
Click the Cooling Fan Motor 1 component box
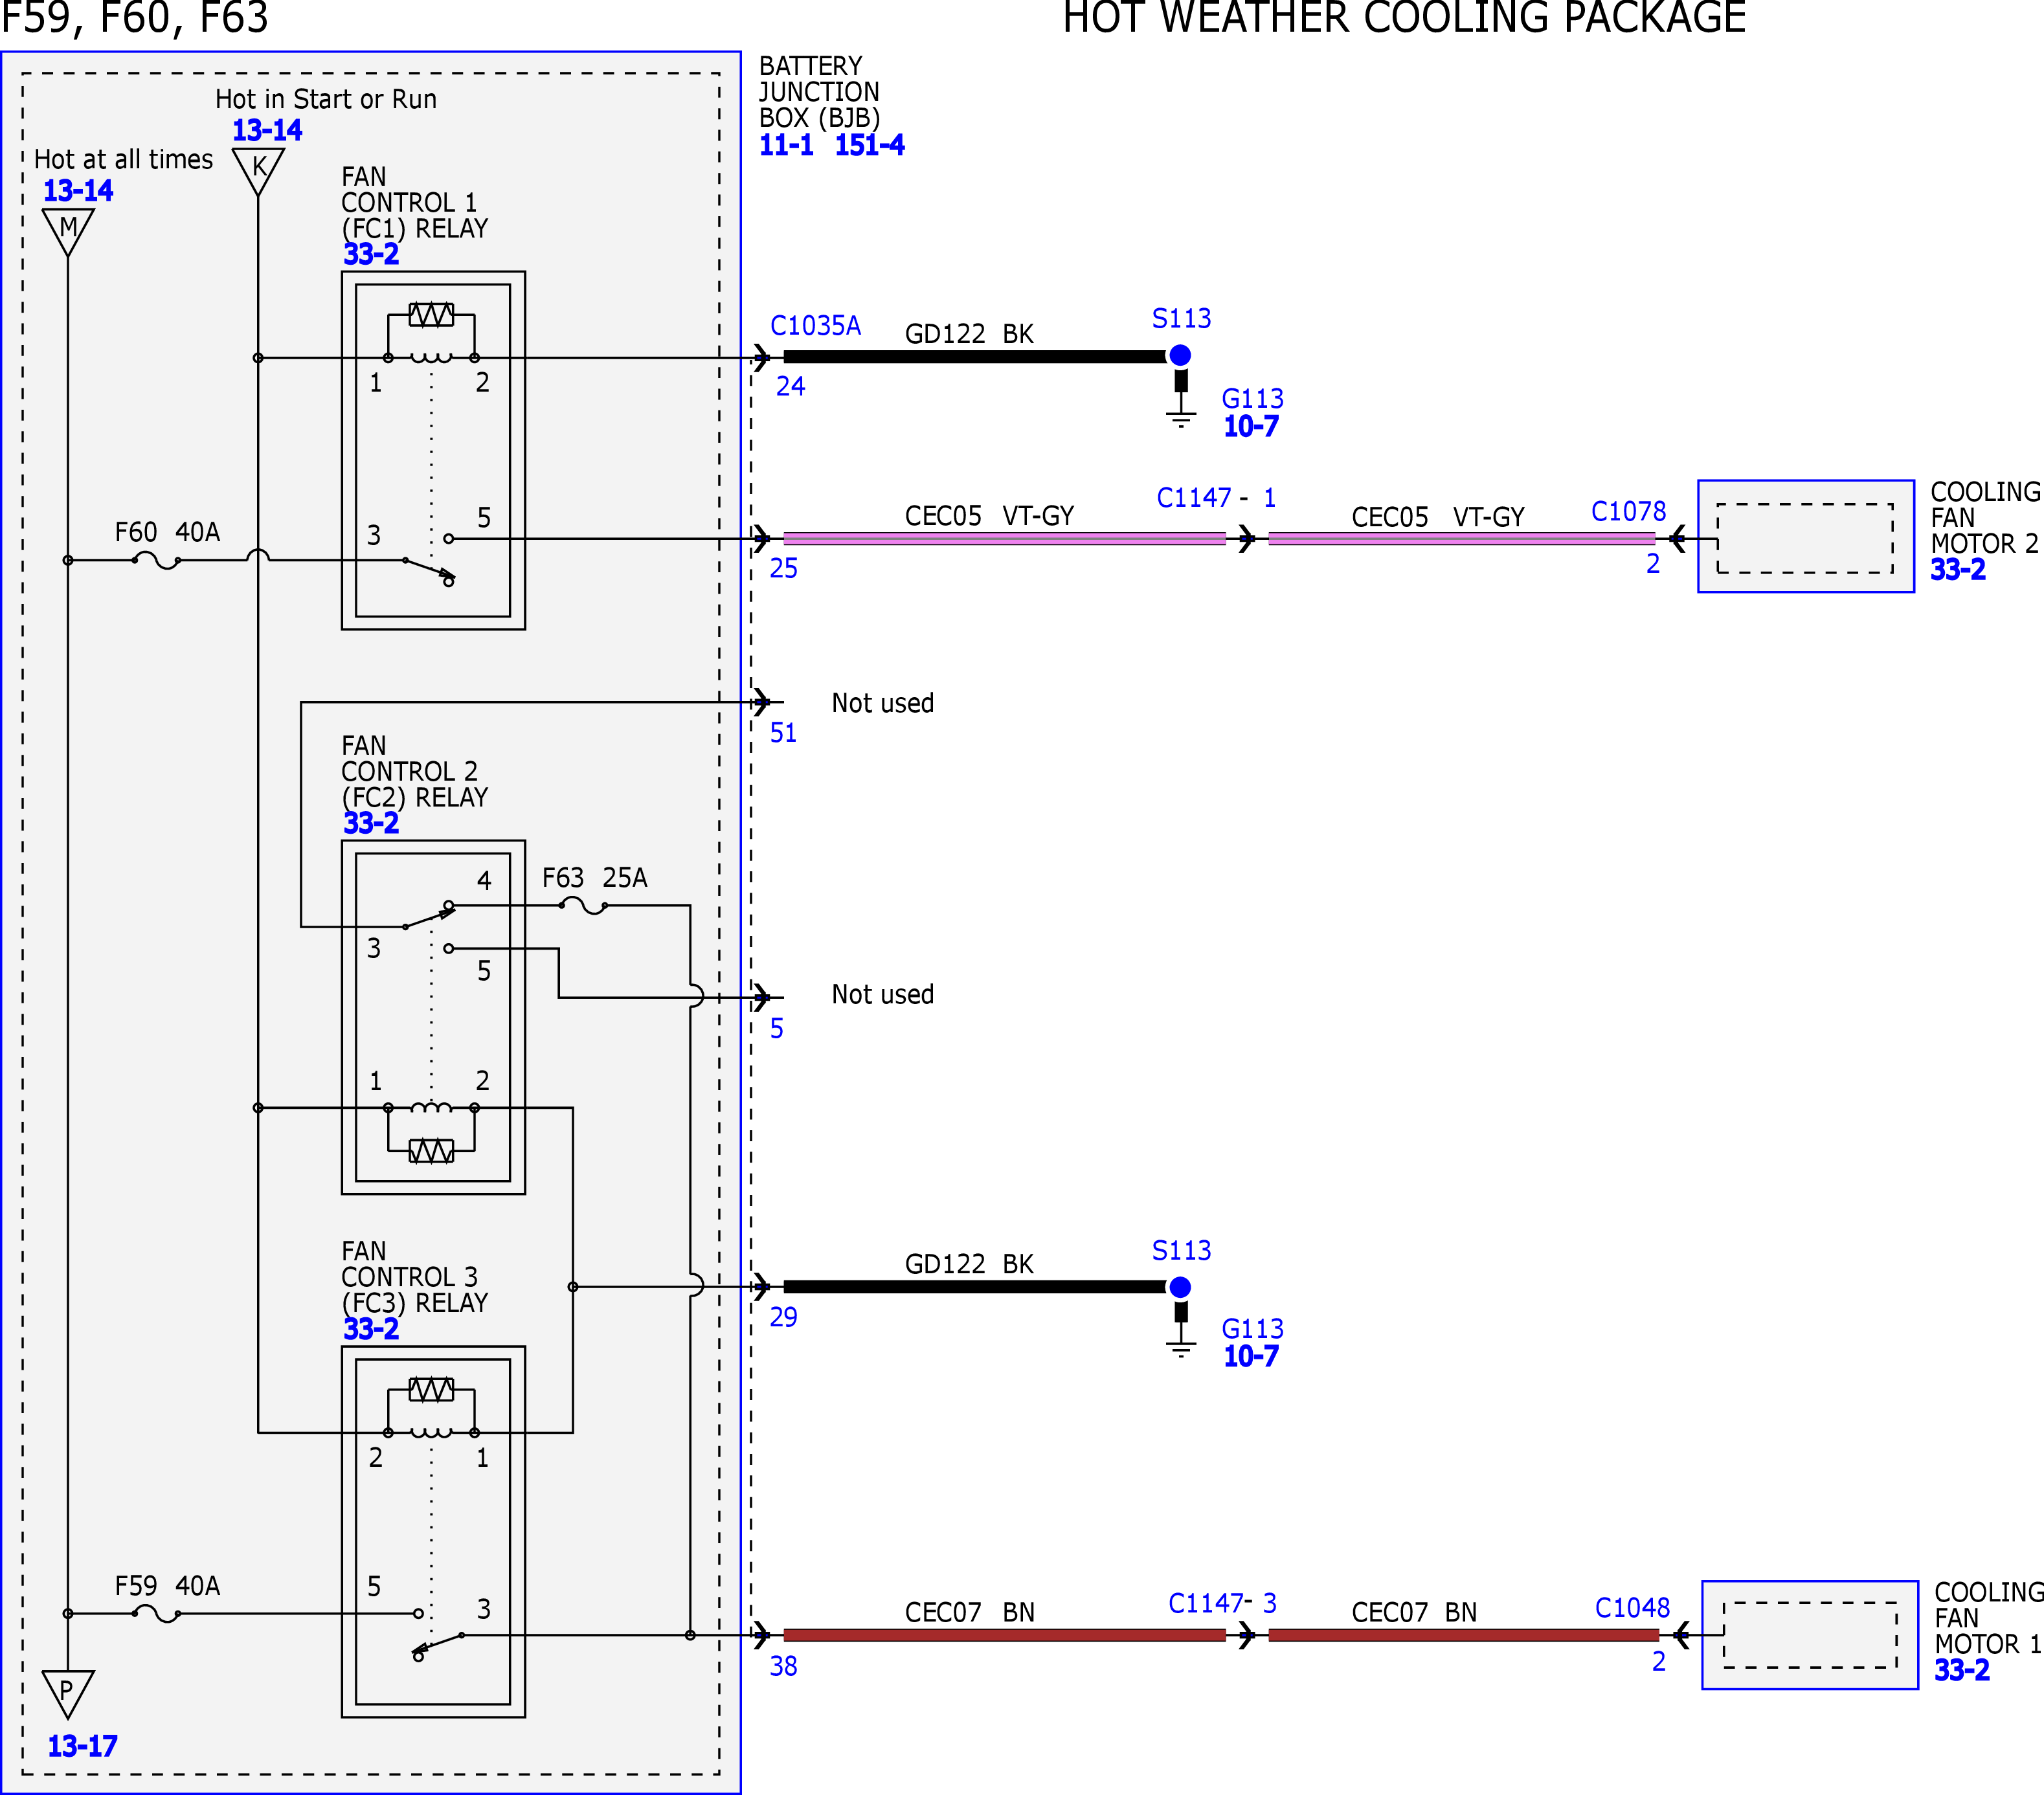[1810, 1635]
